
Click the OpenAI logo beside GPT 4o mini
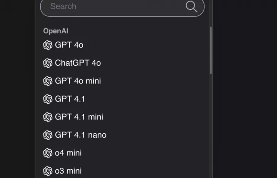coord(47,81)
